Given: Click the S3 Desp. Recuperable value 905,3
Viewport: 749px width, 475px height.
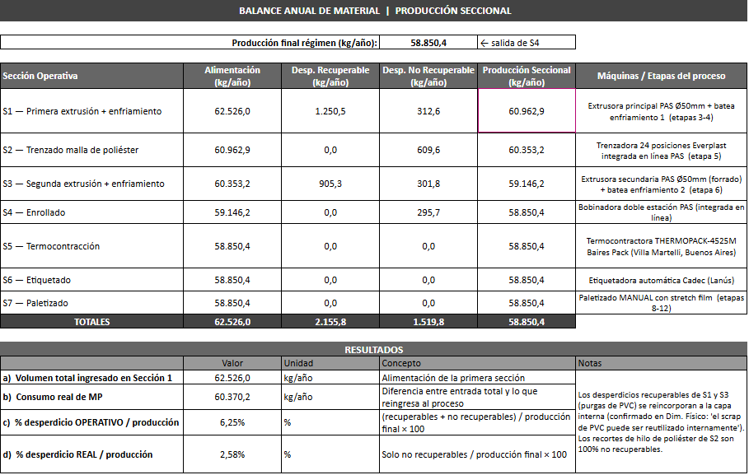Looking at the screenshot, I should (x=330, y=184).
